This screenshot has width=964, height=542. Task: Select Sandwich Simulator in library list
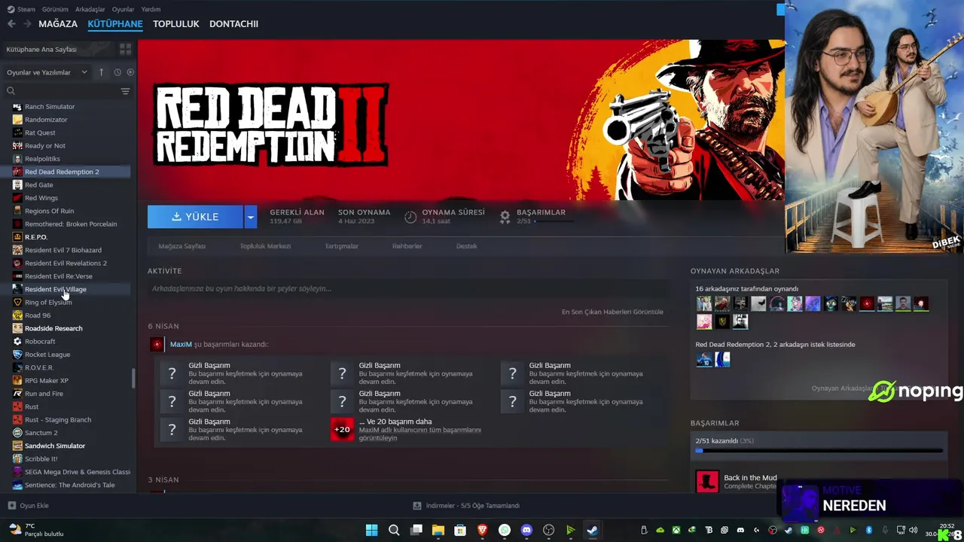tap(55, 446)
